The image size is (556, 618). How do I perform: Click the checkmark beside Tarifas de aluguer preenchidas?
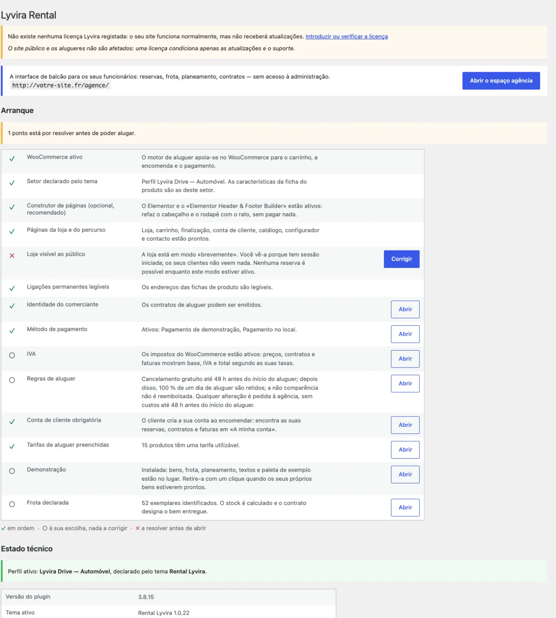12,446
